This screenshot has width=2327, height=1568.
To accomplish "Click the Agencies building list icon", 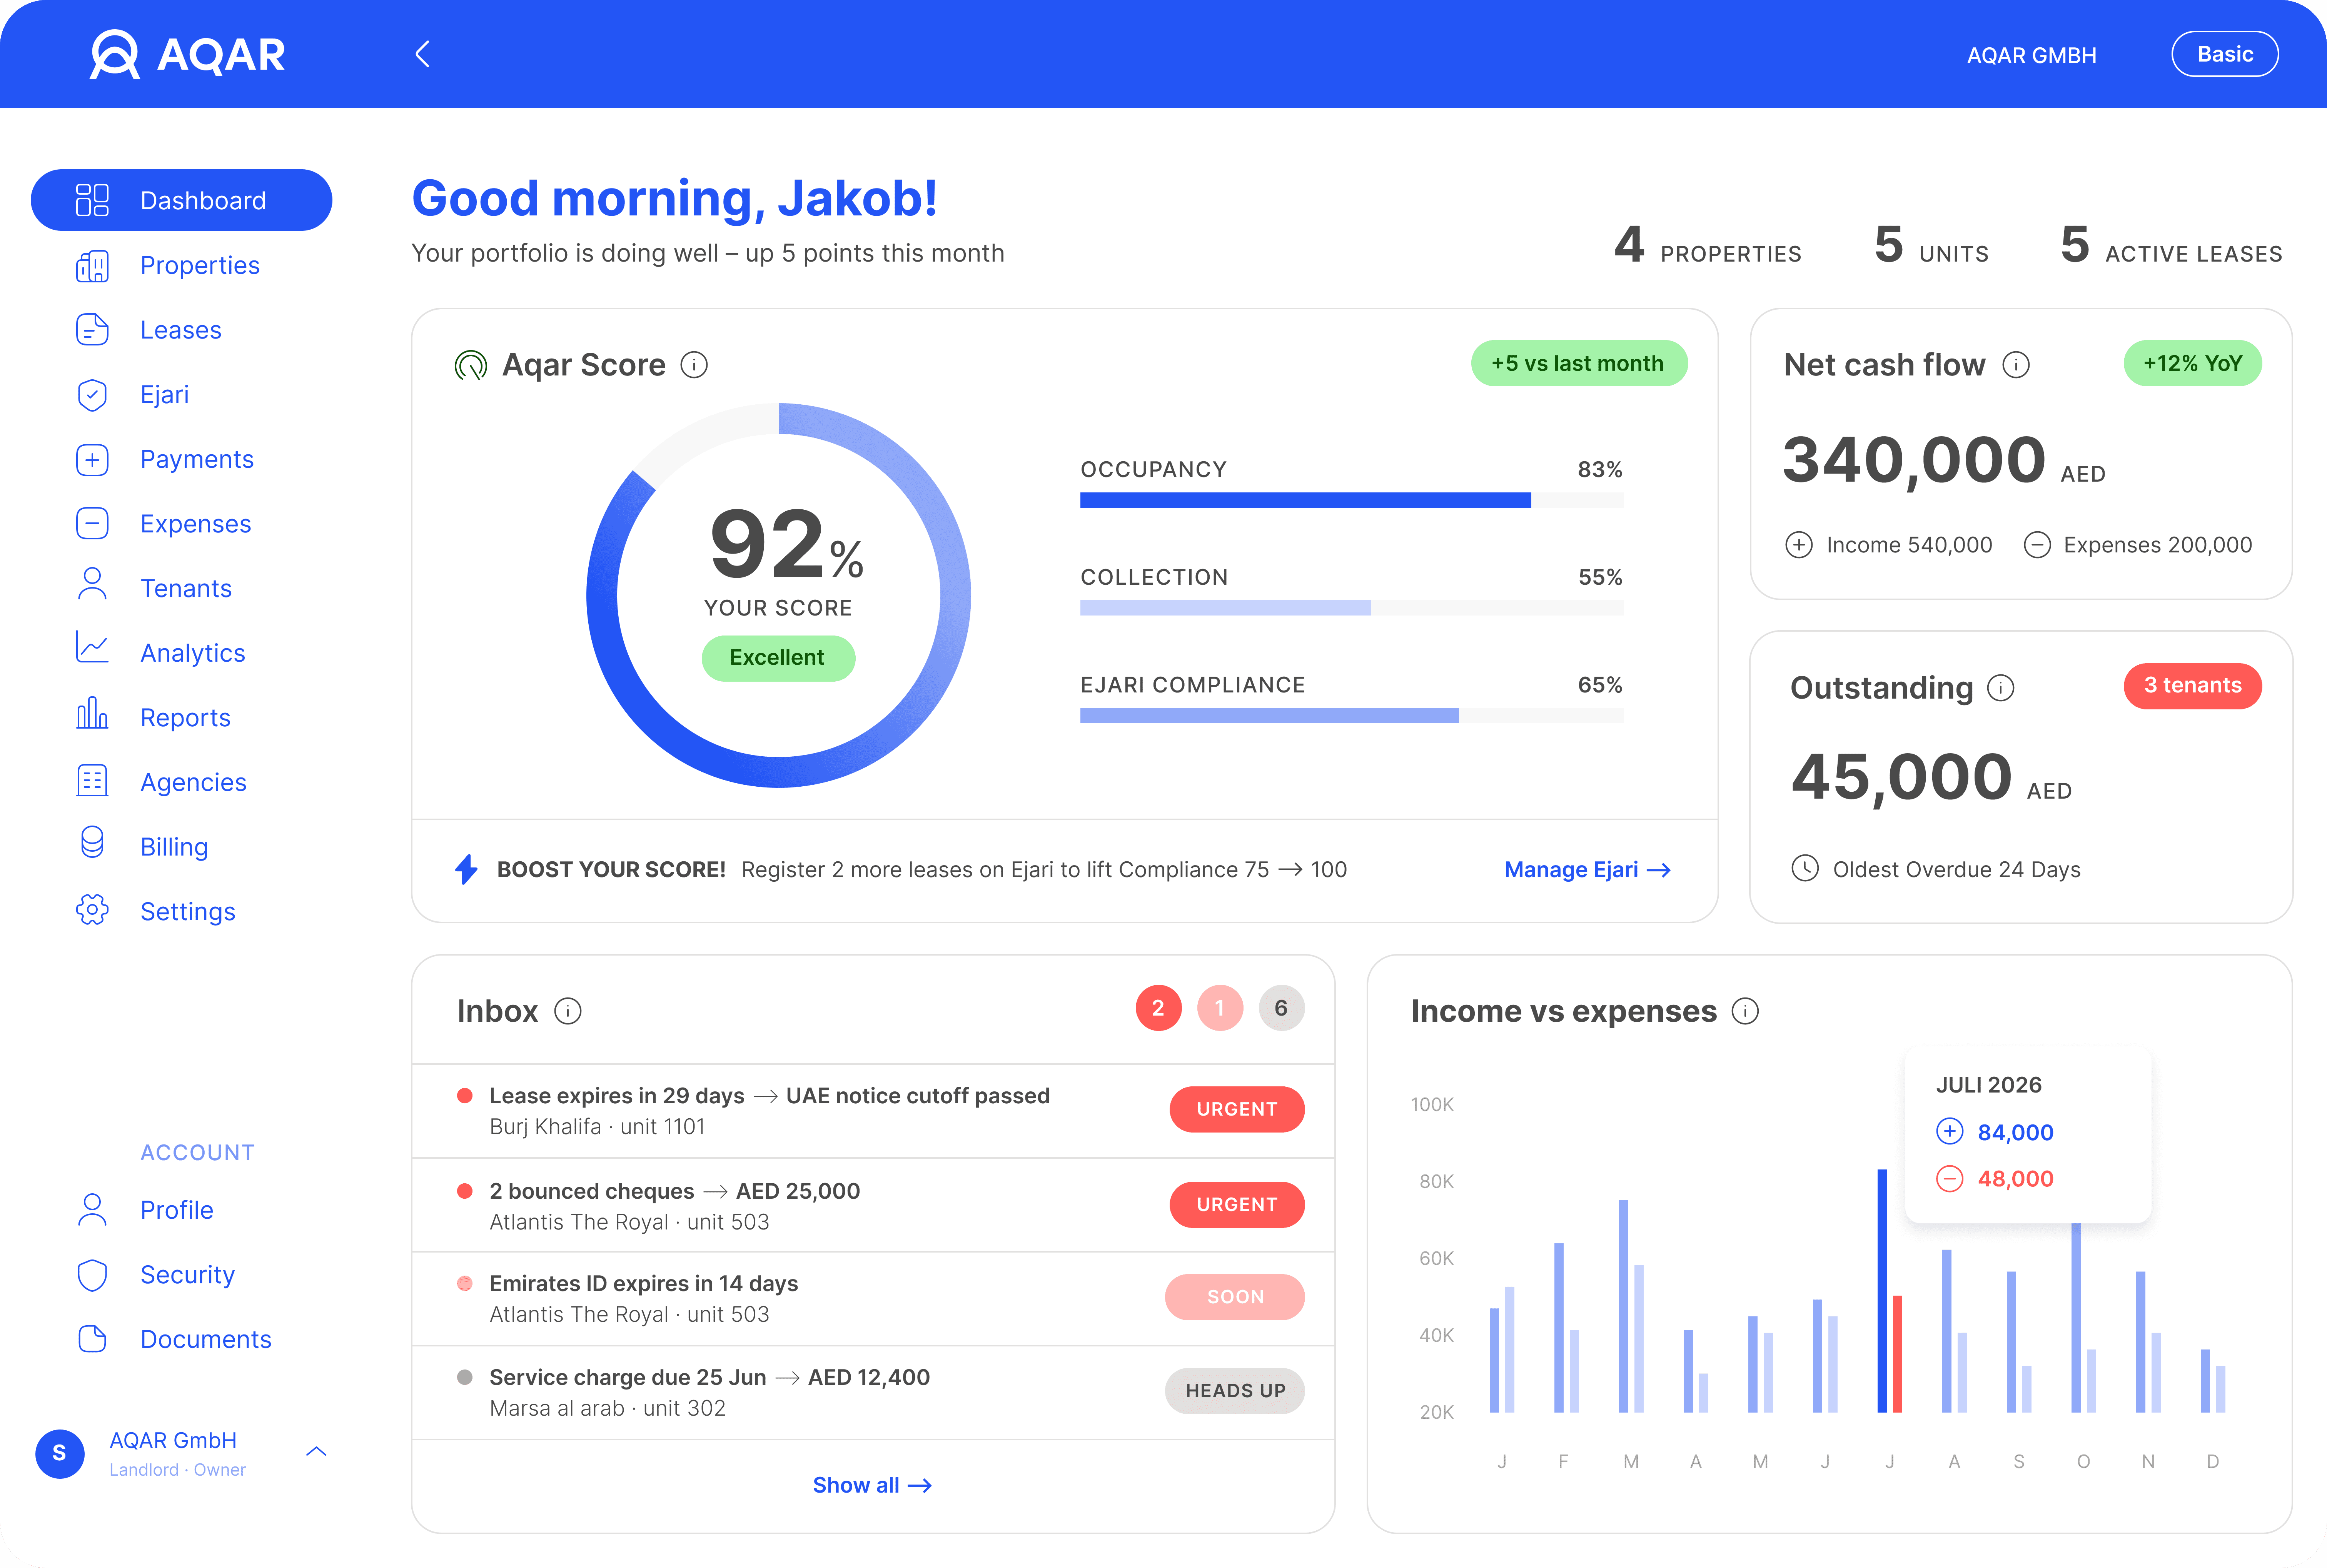I will tap(92, 781).
